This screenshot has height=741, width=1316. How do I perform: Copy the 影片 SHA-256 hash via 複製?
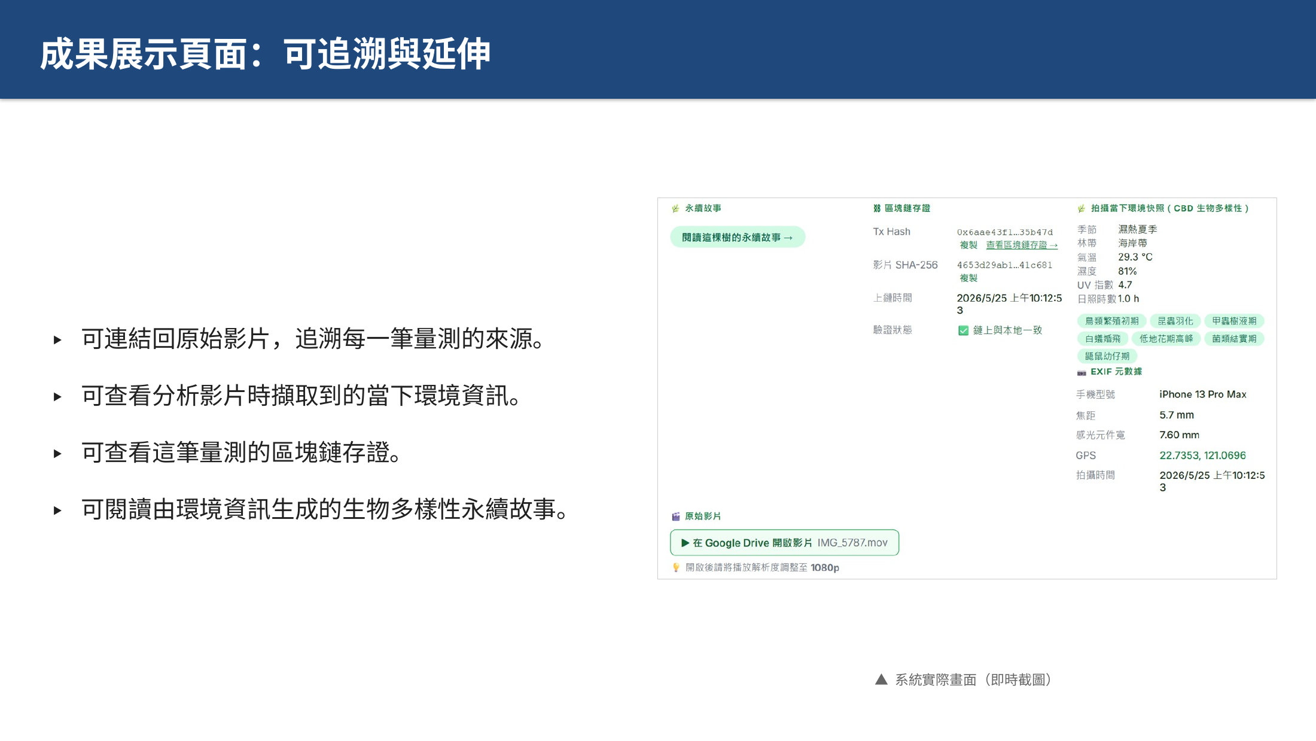pyautogui.click(x=968, y=278)
